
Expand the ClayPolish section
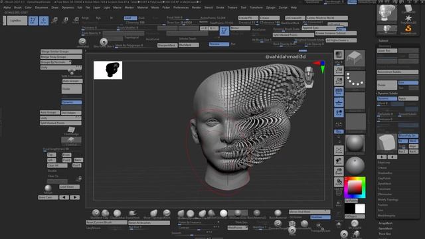(384, 179)
